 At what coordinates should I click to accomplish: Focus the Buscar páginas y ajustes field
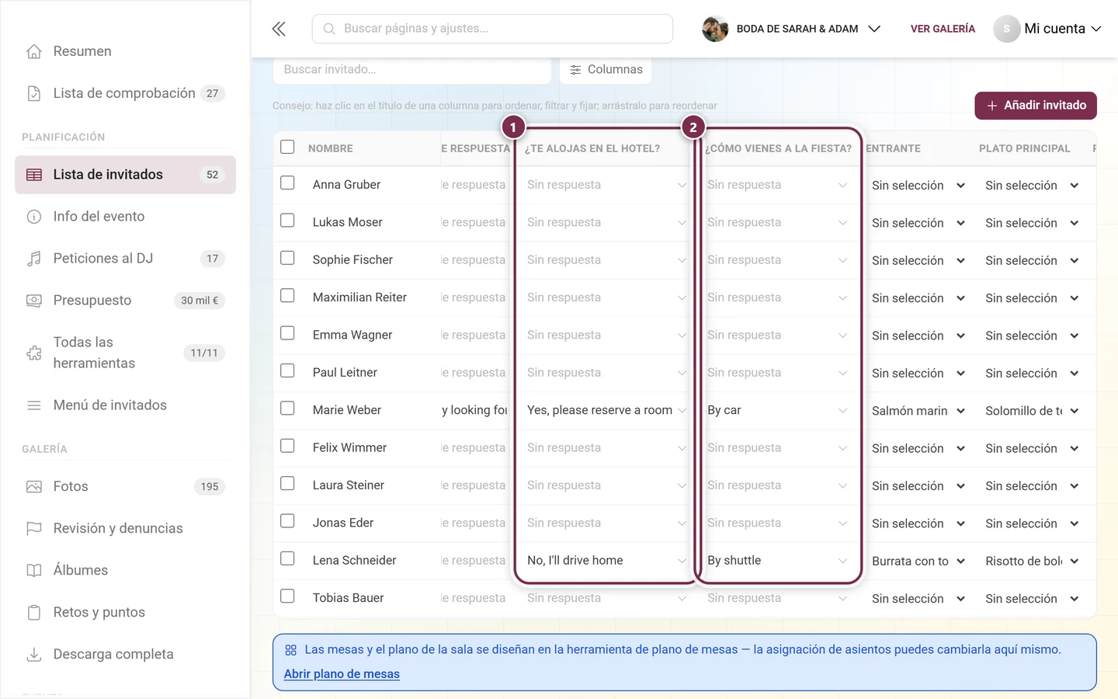pyautogui.click(x=492, y=29)
